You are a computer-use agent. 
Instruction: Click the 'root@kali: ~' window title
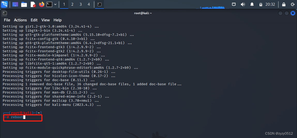tap(143, 13)
